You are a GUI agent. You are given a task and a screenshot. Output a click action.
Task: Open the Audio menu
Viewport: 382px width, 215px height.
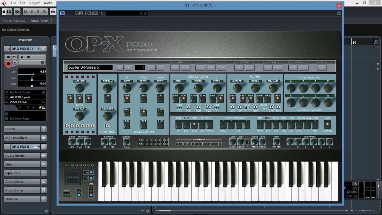48,3
